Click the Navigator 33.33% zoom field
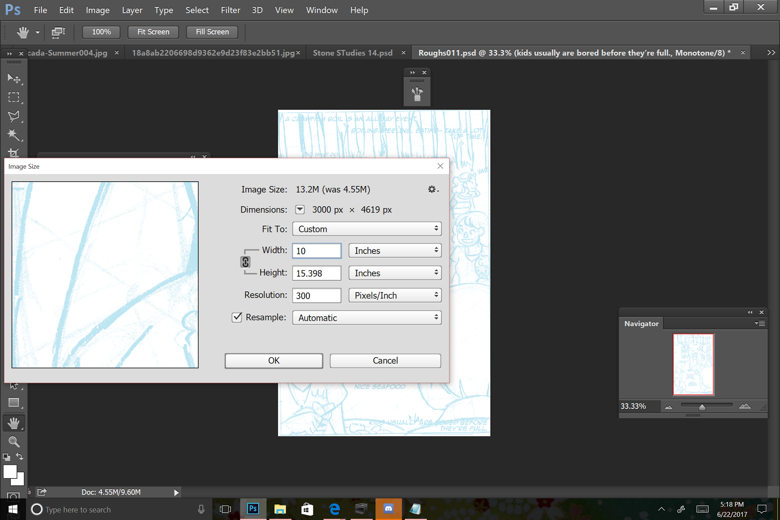This screenshot has width=780, height=520. [640, 406]
